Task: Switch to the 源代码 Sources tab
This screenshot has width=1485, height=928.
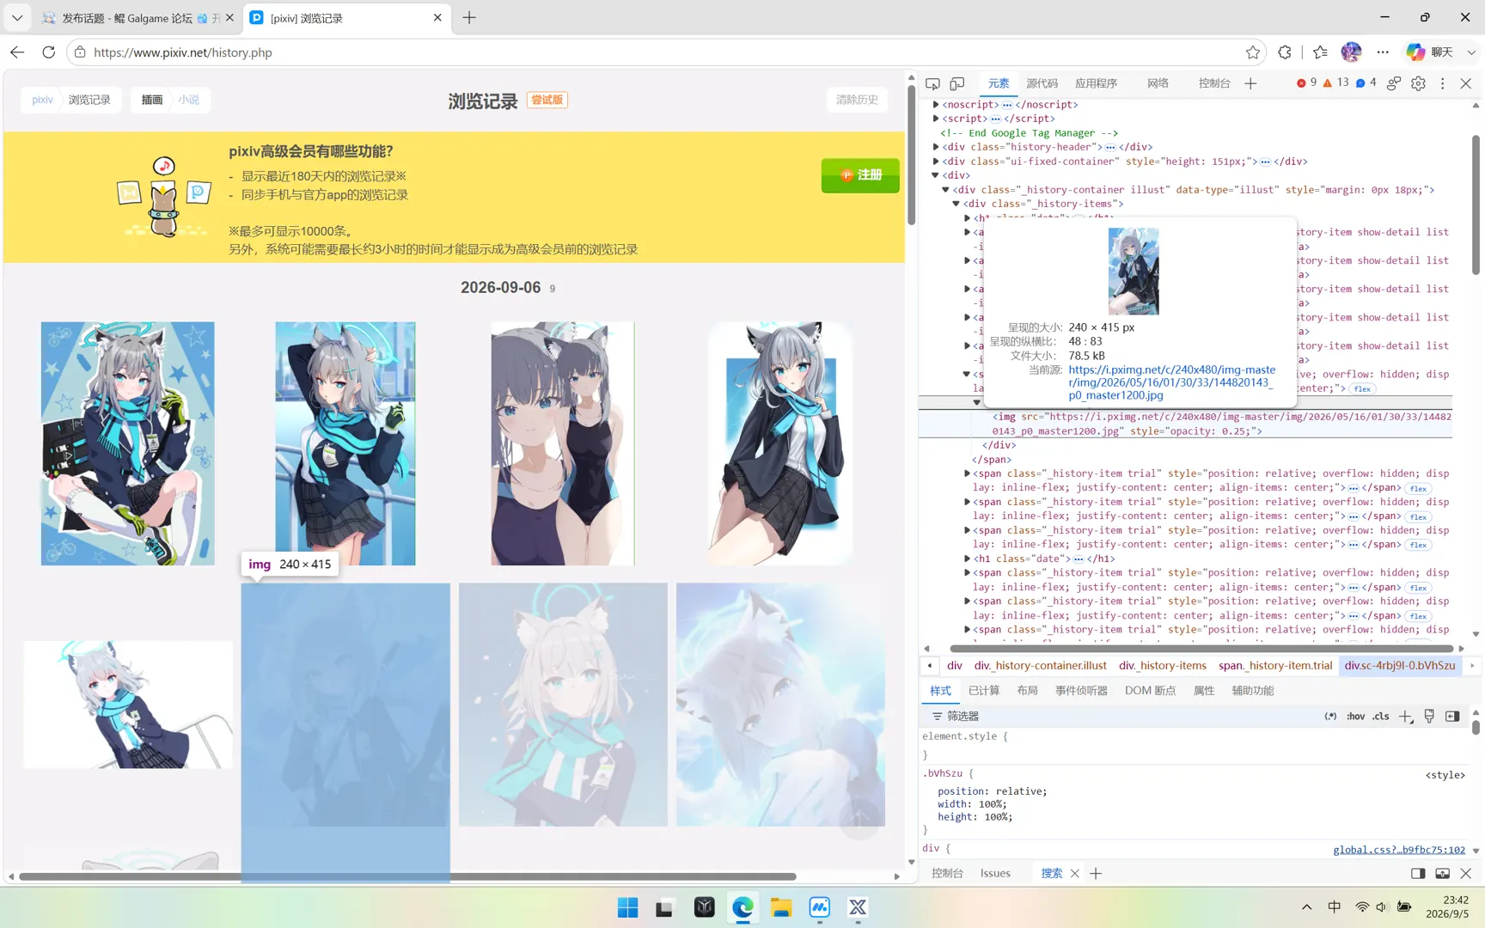Action: (x=1042, y=83)
